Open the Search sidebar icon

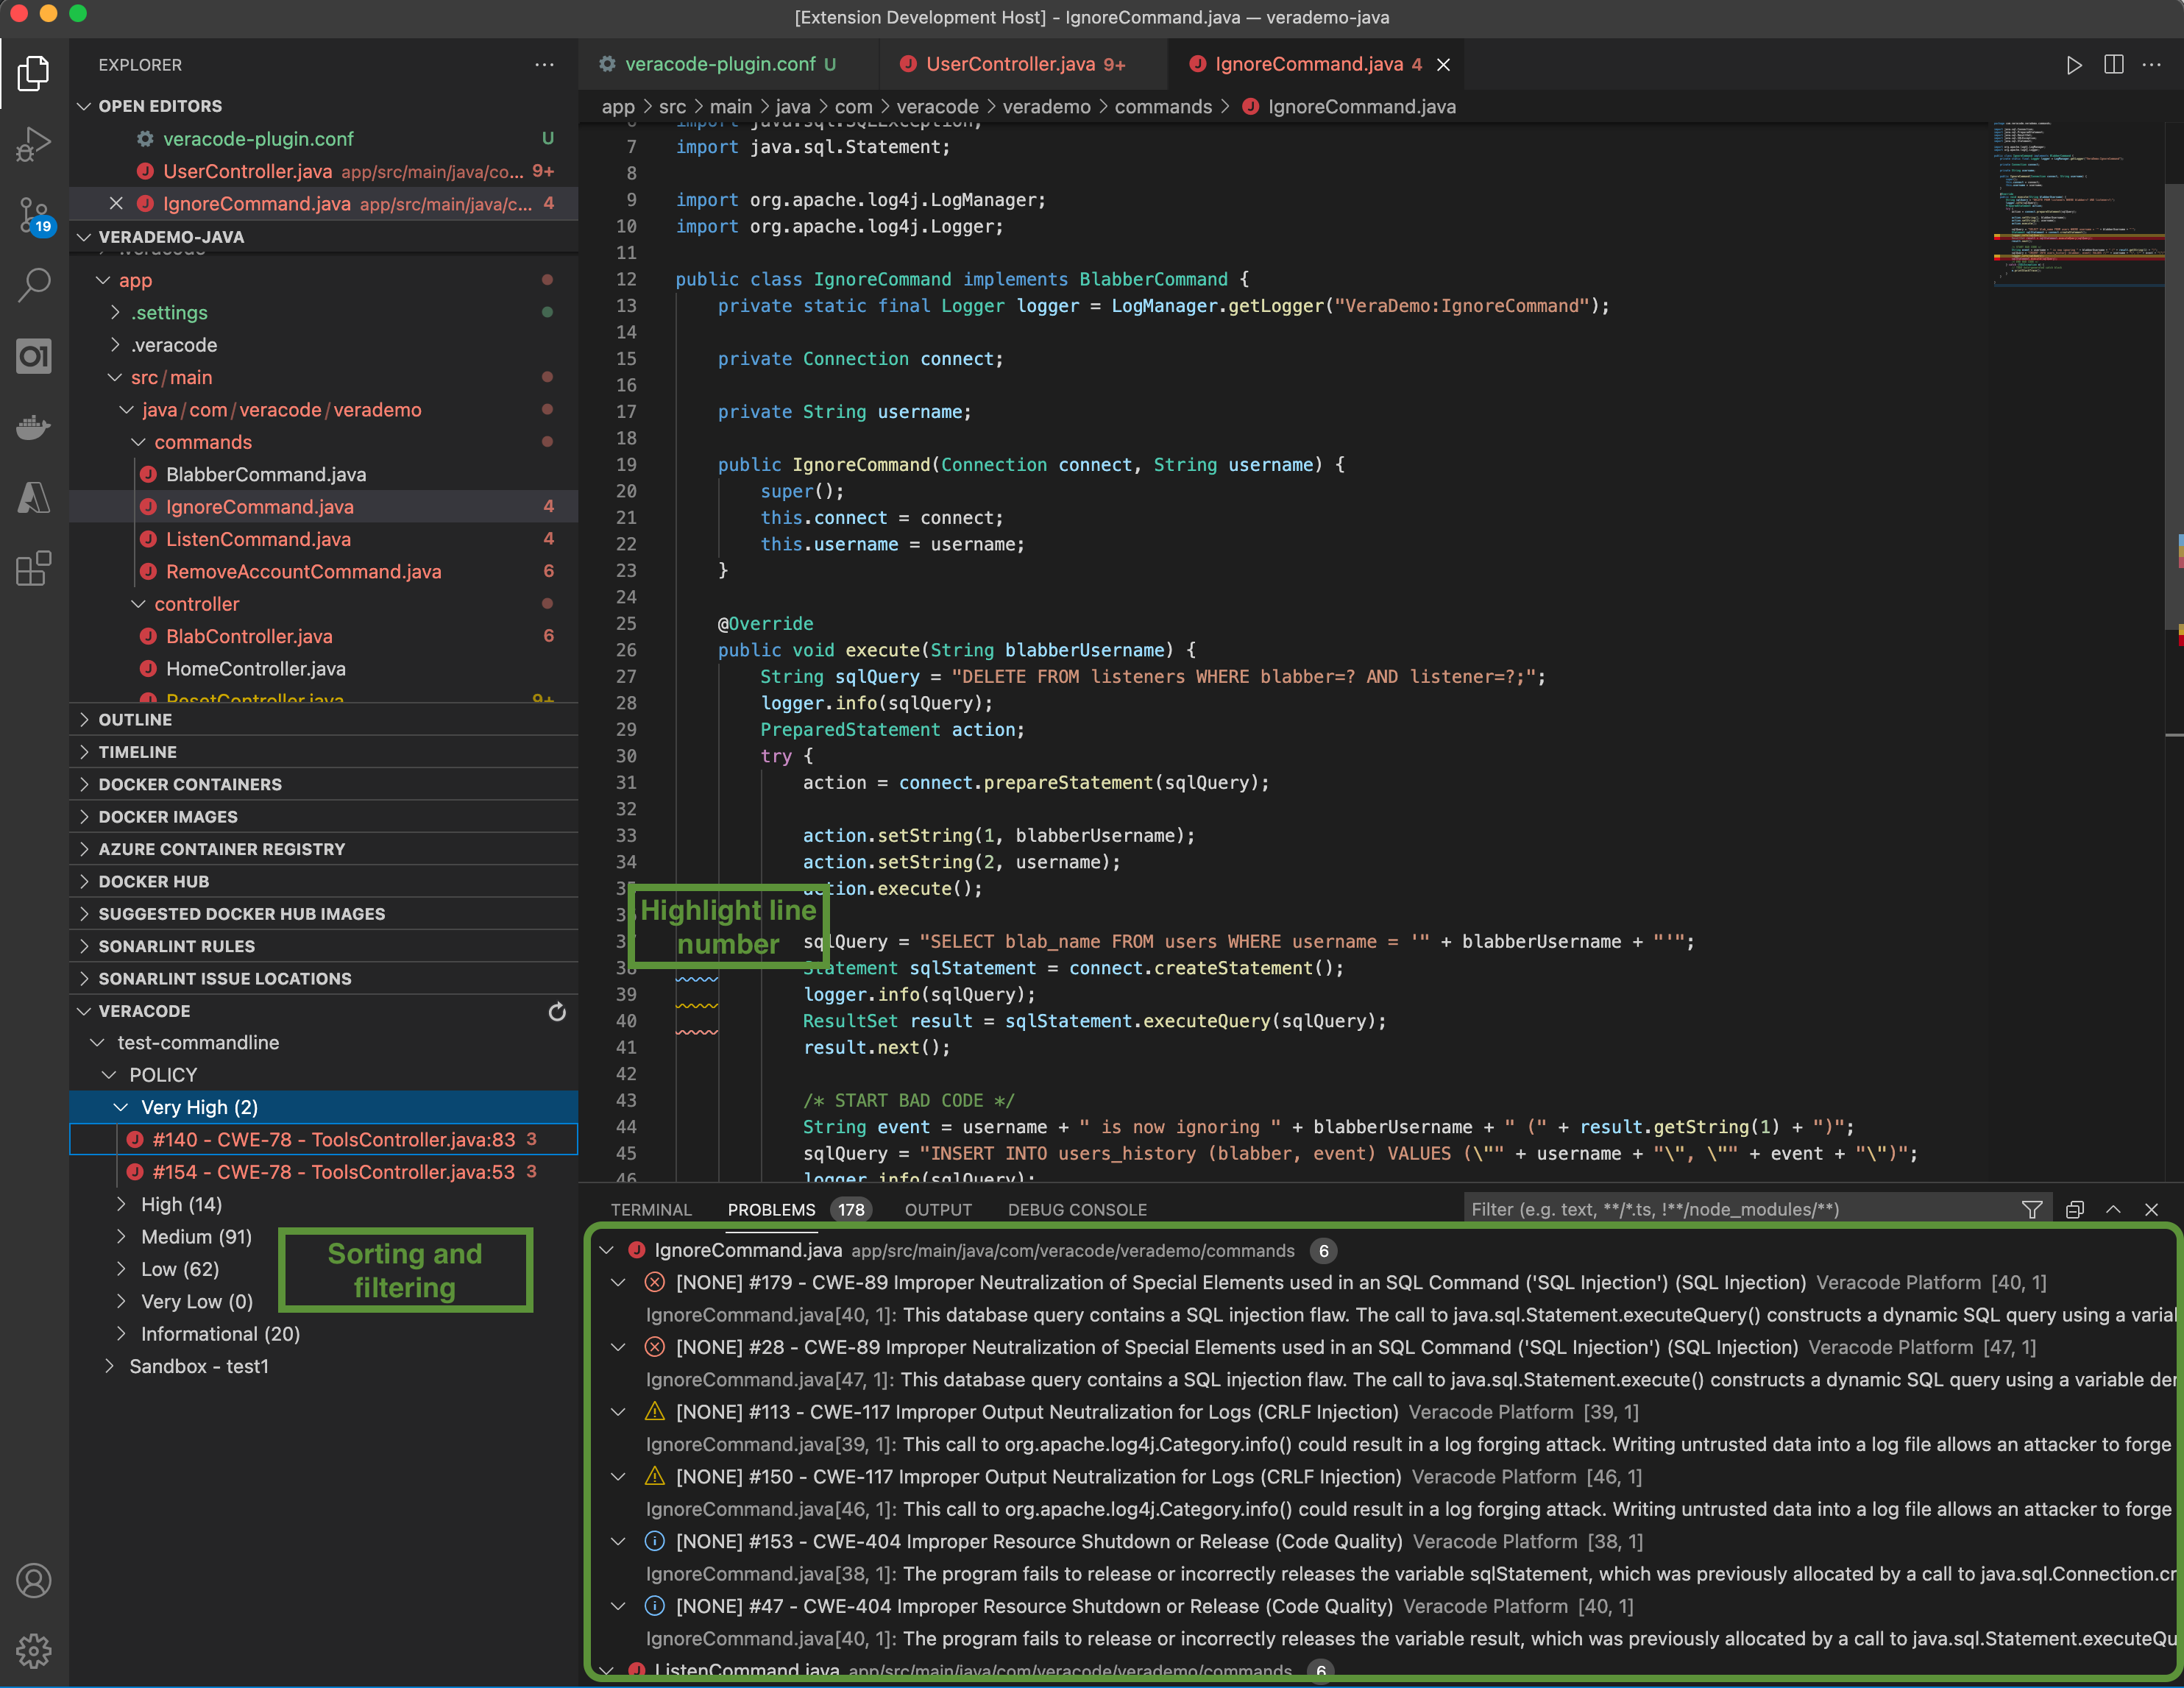click(x=34, y=285)
